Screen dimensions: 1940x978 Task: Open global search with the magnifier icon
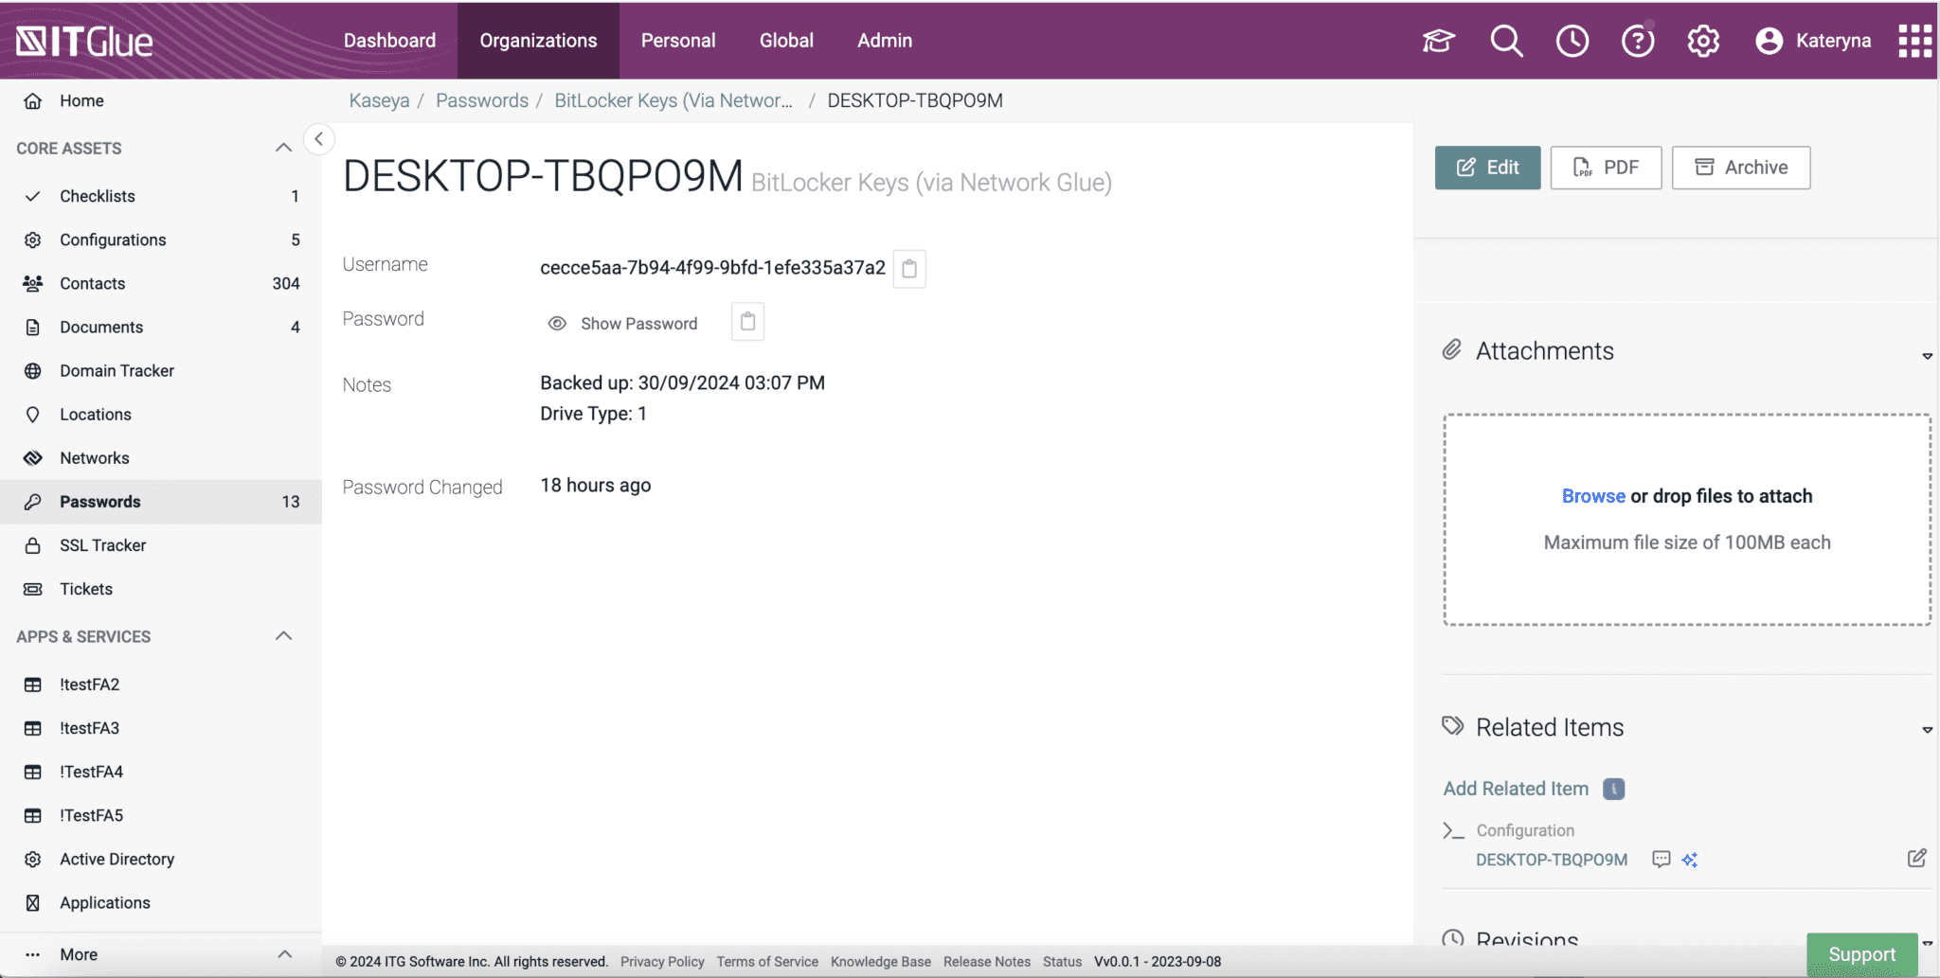tap(1505, 40)
